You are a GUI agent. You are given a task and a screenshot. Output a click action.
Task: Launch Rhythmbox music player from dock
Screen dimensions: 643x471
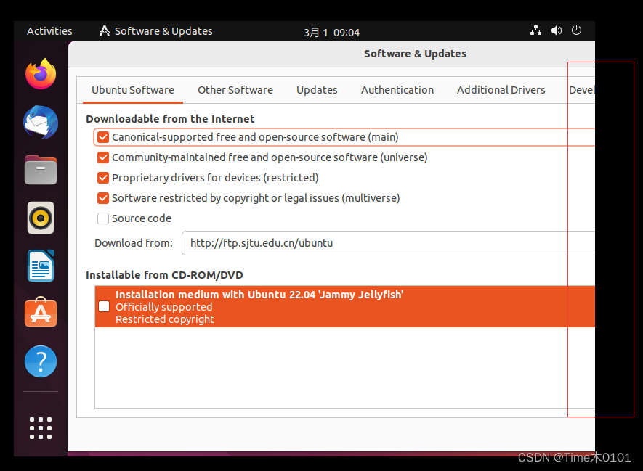pos(41,218)
